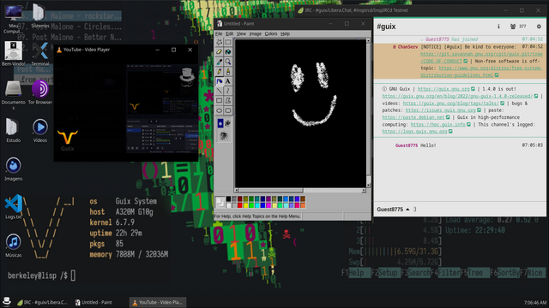The height and width of the screenshot is (308, 549).
Task: Open the Tor Browser desktop icon
Action: 40,92
